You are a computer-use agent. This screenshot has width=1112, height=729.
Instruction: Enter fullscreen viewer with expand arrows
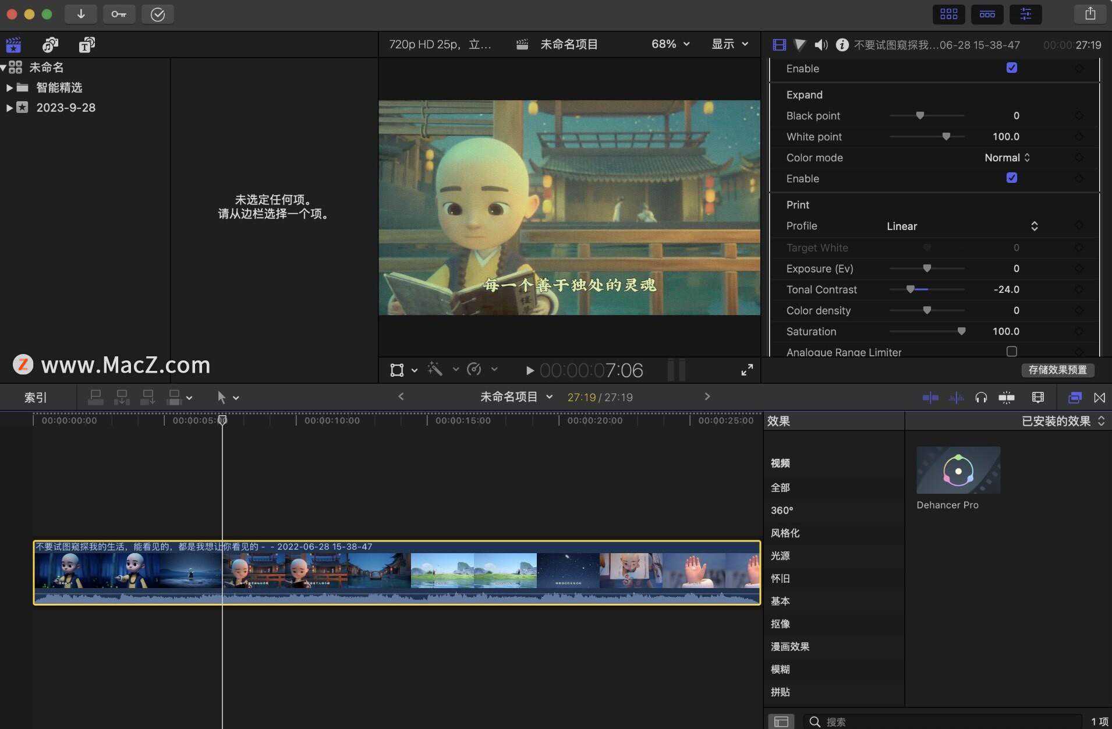tap(747, 370)
